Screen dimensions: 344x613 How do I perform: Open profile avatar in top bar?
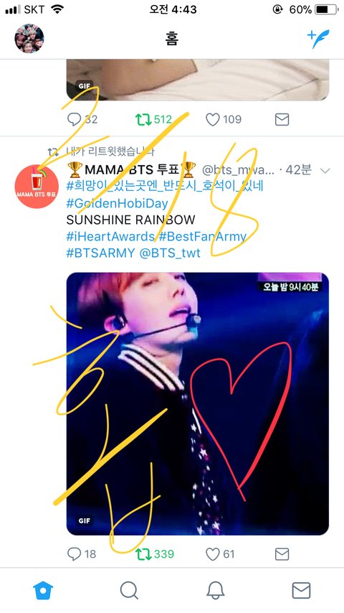tap(29, 38)
